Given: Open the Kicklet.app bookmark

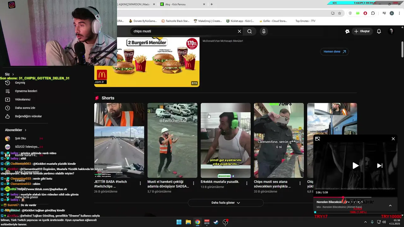Looking at the screenshot, I should (x=240, y=21).
